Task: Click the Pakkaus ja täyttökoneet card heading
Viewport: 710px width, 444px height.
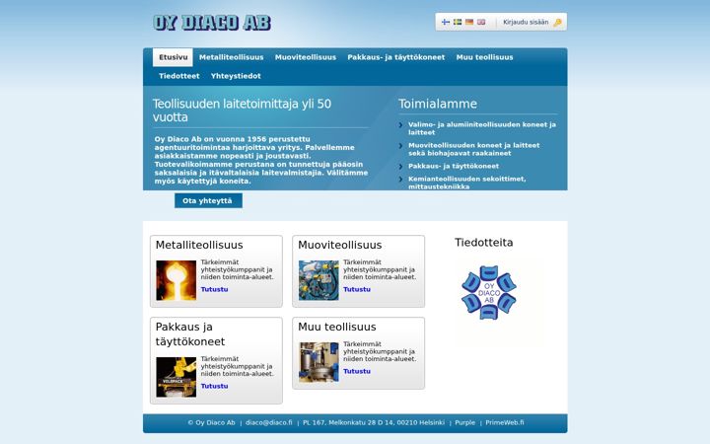Action: [190, 334]
